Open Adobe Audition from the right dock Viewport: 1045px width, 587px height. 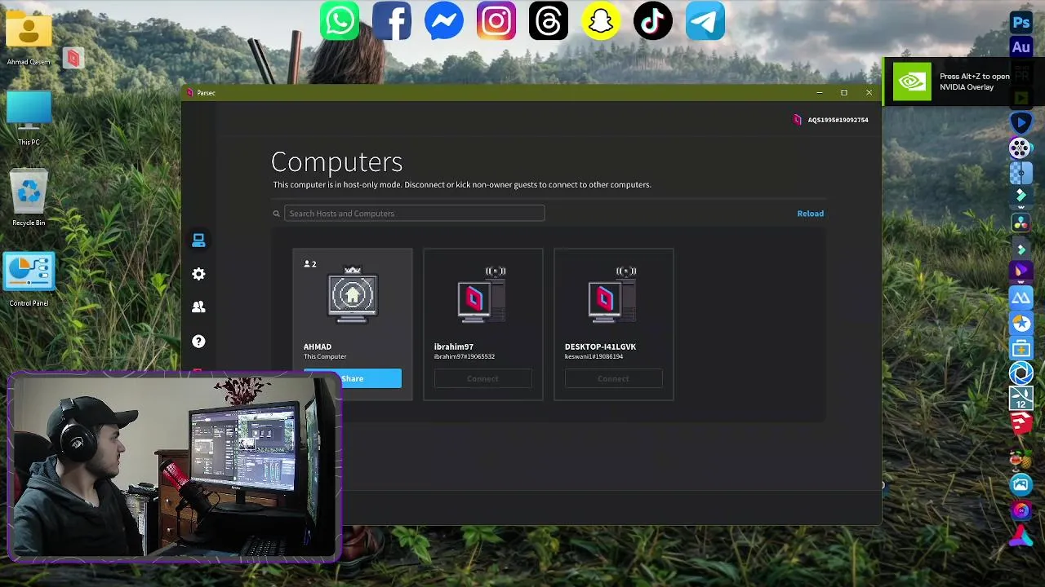(x=1021, y=47)
